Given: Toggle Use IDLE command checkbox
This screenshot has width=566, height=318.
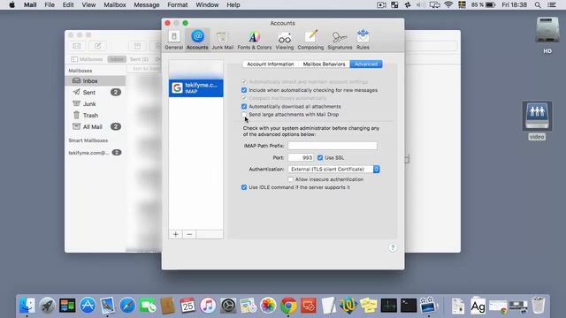Looking at the screenshot, I should point(244,187).
